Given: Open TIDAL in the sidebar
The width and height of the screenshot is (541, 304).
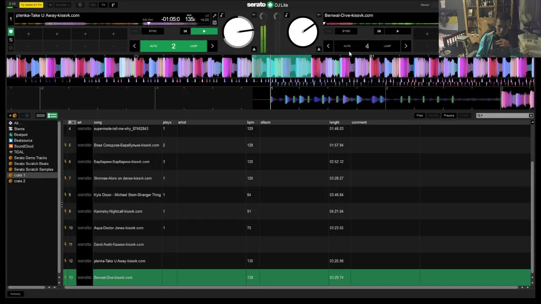Looking at the screenshot, I should (x=19, y=152).
